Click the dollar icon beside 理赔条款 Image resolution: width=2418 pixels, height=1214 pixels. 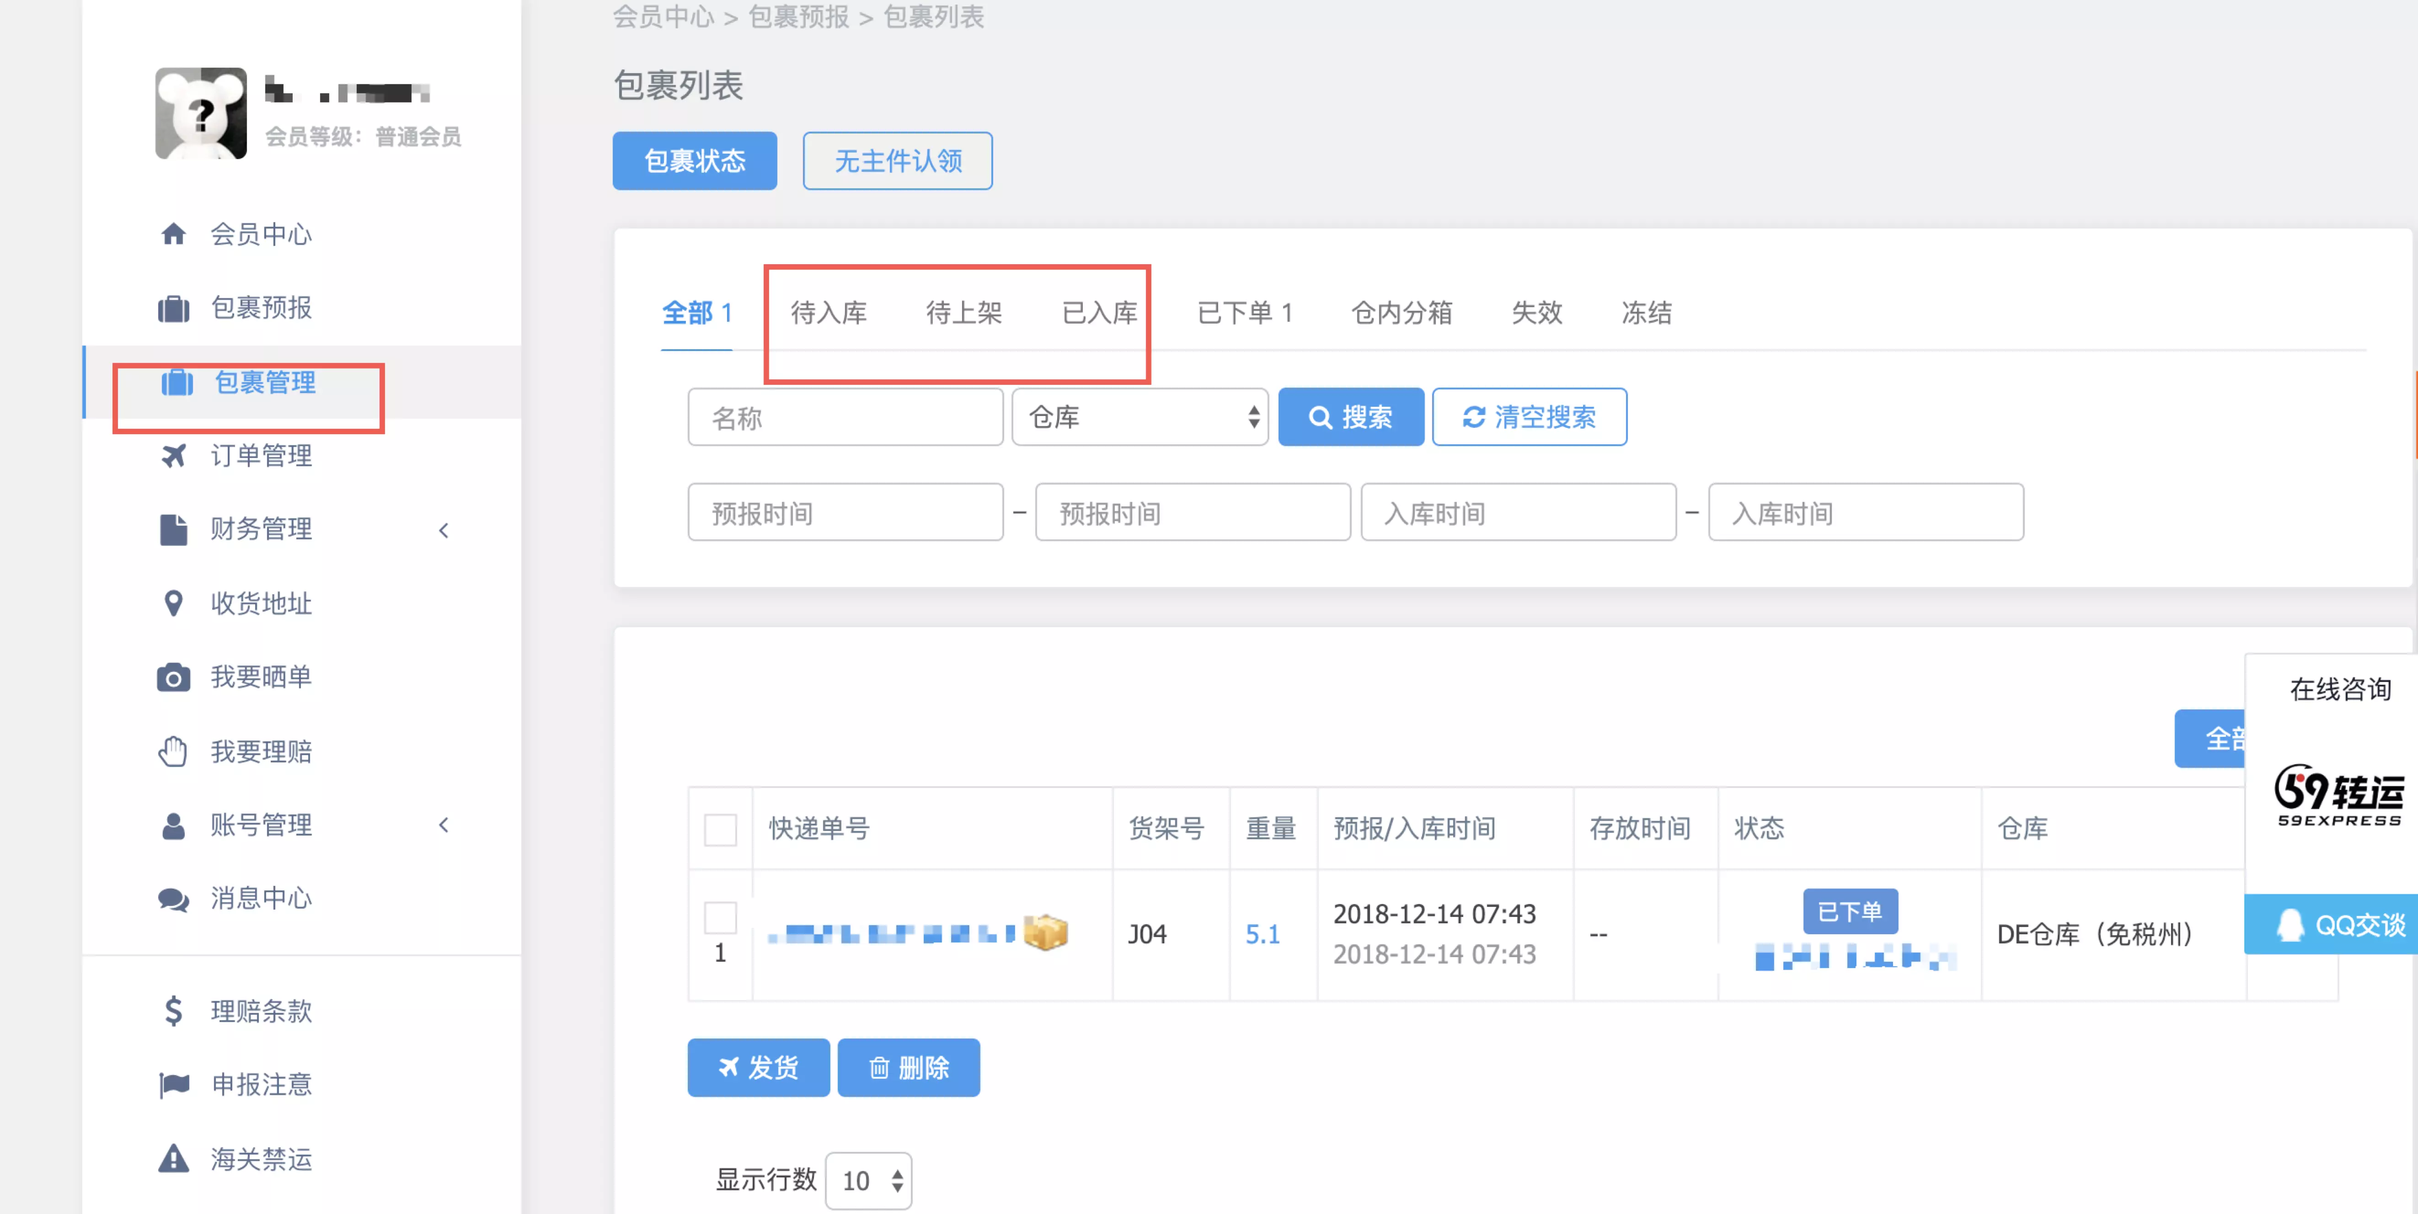click(x=174, y=1012)
